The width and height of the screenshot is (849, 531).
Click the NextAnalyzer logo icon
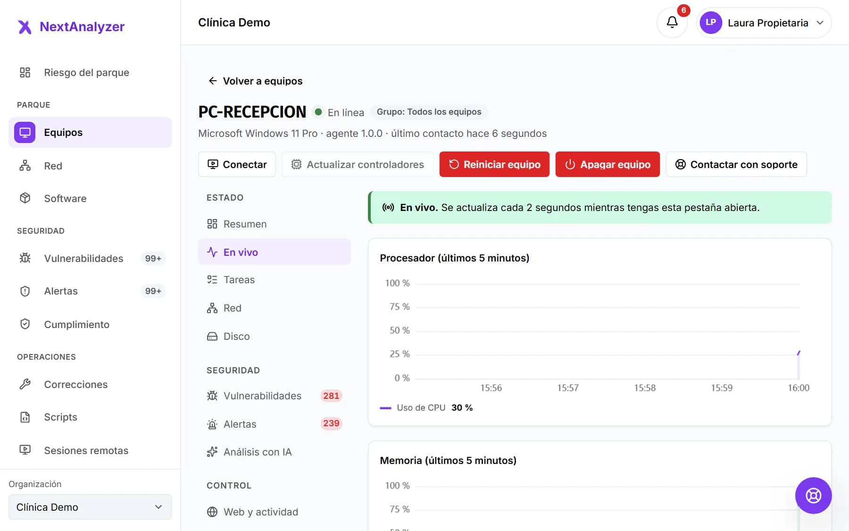pos(25,27)
